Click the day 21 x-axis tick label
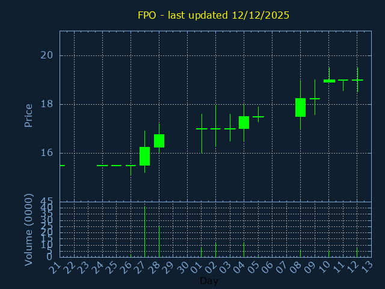This screenshot has height=289, width=385. [x=55, y=269]
